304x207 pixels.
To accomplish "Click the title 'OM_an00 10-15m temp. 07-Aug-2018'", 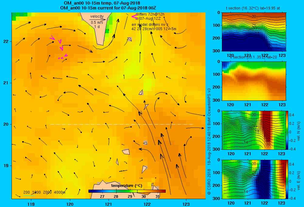I will pos(102,3).
